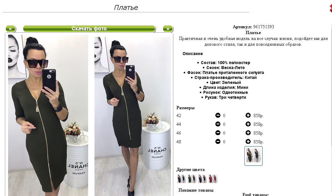Go to next photo with » button
332x196 pixels.
168,29
